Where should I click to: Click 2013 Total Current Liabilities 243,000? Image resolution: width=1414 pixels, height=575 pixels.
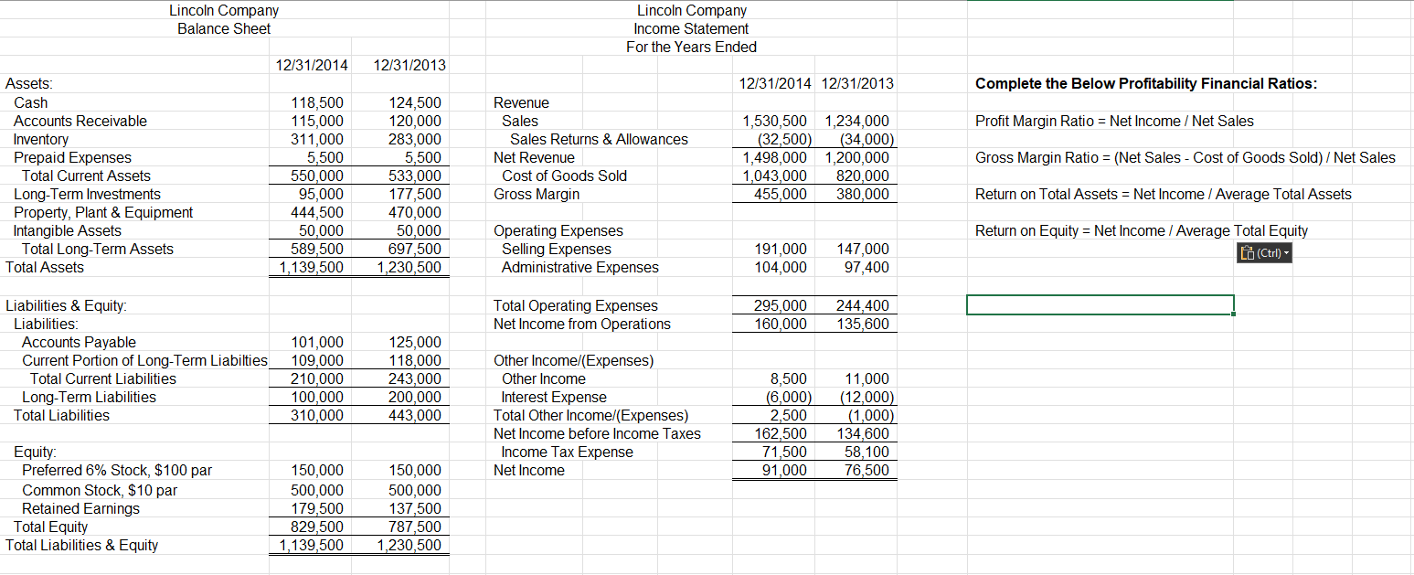(413, 378)
